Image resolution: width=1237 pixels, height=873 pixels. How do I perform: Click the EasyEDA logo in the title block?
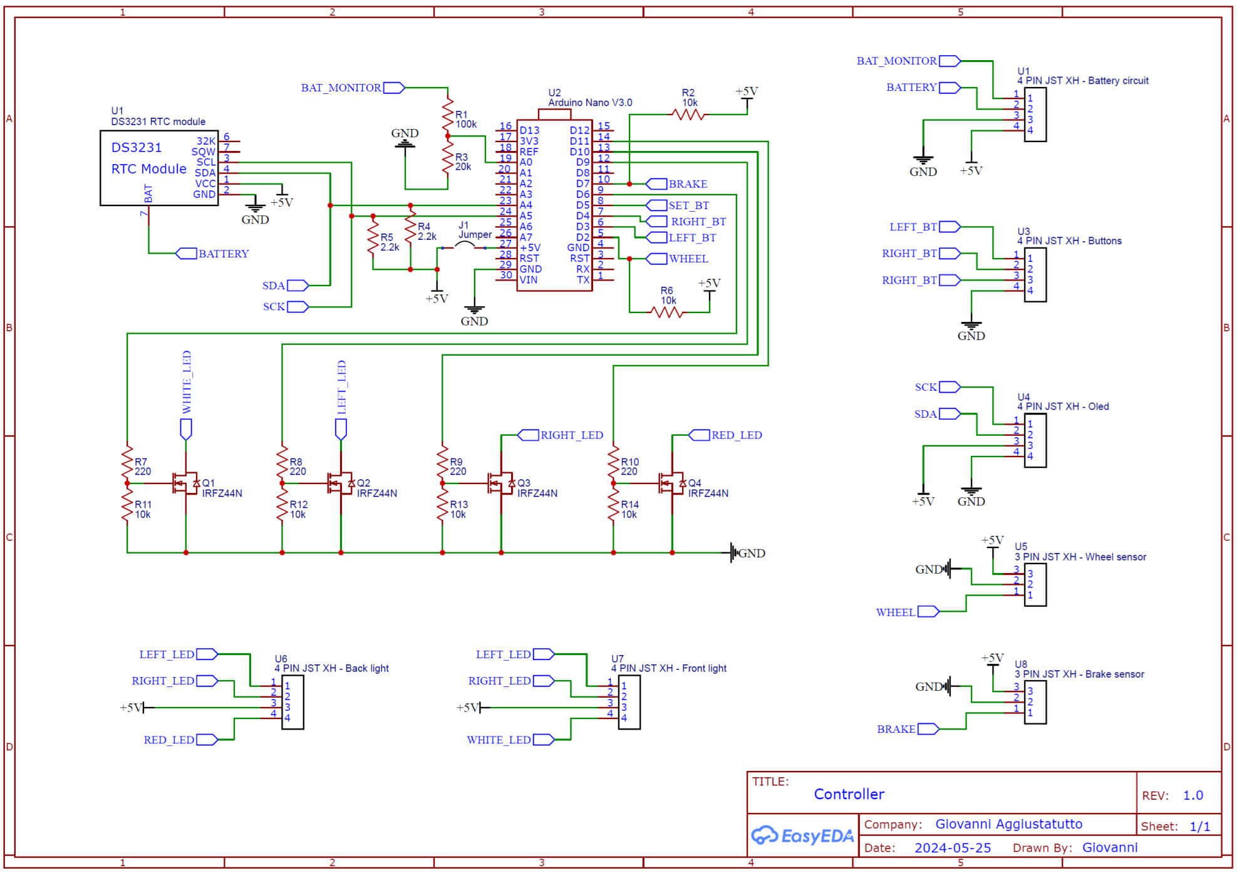coord(802,835)
